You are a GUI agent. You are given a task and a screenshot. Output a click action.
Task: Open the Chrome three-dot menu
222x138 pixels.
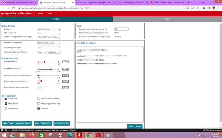(219, 8)
